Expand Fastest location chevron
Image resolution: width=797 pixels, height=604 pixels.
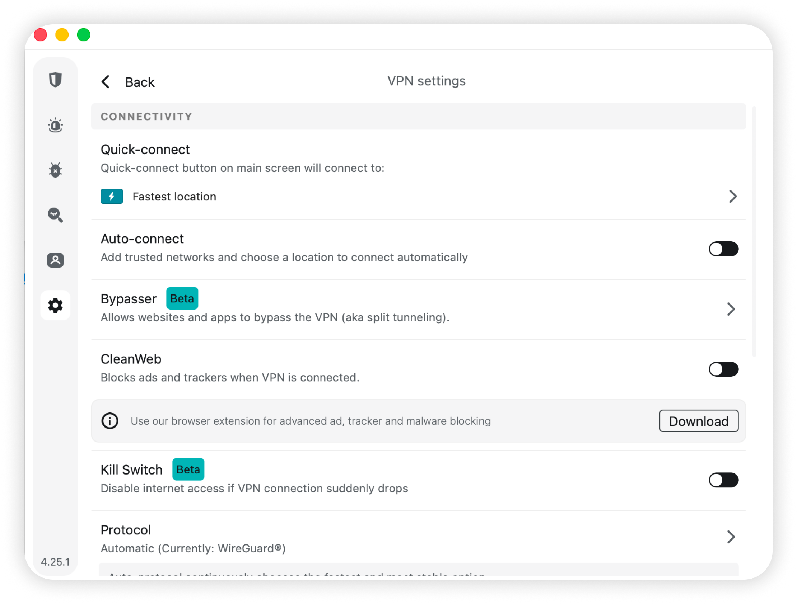click(x=732, y=197)
